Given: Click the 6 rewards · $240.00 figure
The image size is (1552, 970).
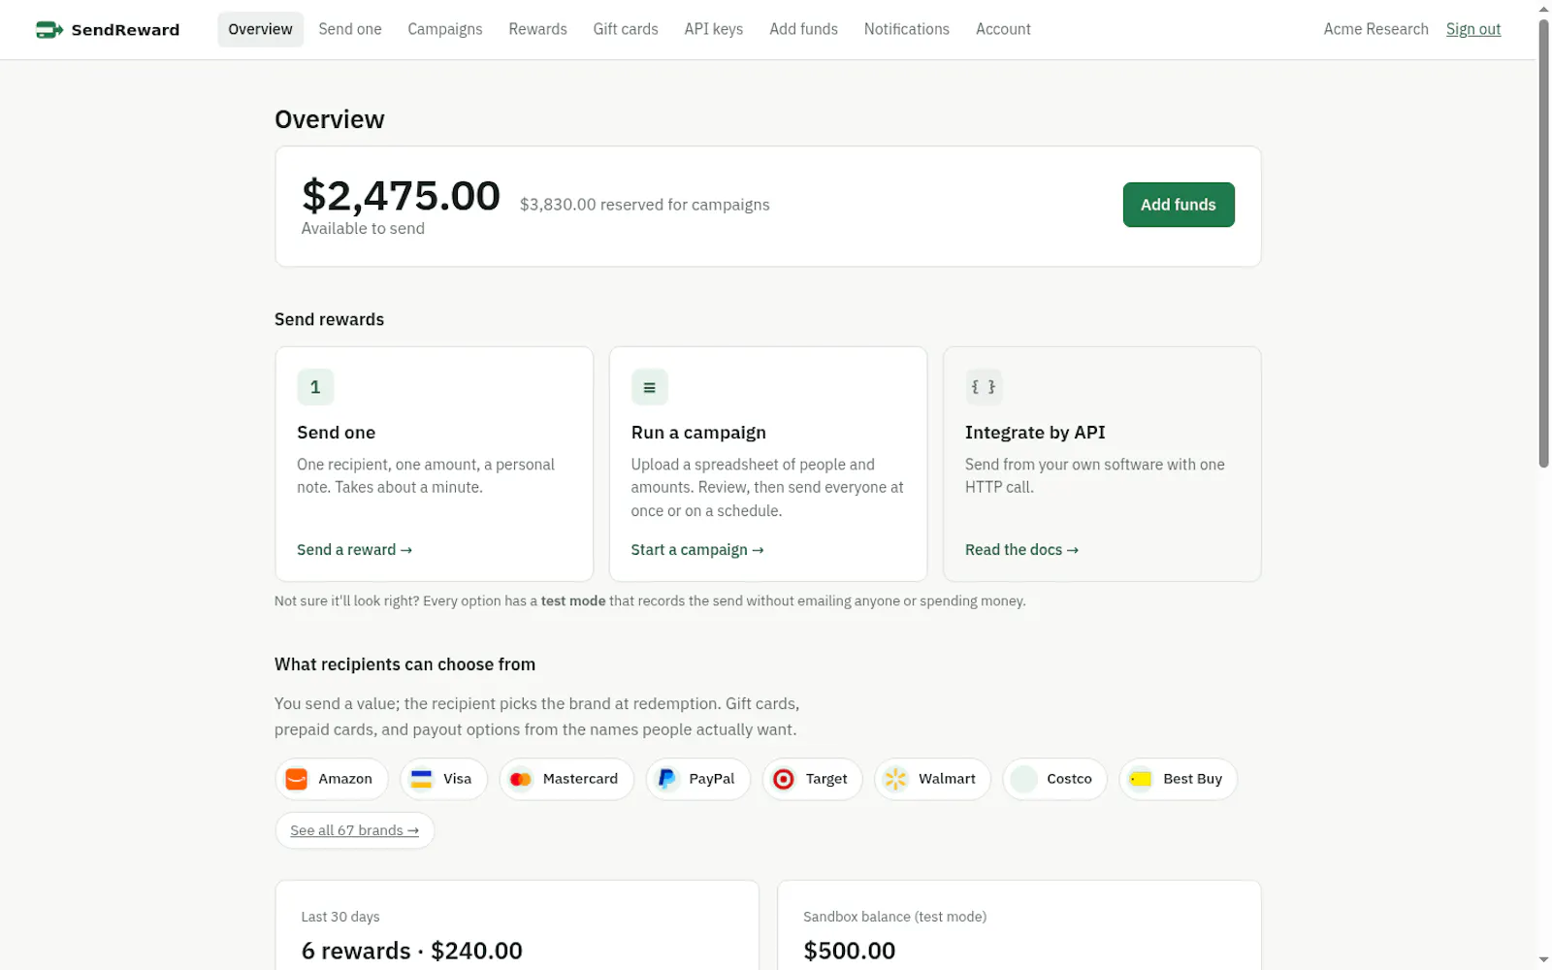Looking at the screenshot, I should (x=412, y=951).
